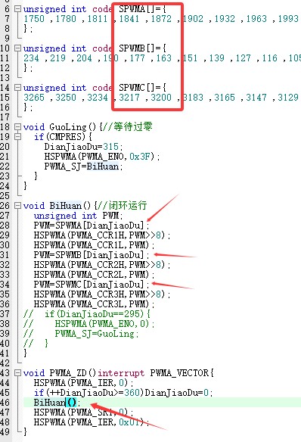Click PWMA_CCR3H in line 35
The image size is (301, 442).
coord(98,294)
